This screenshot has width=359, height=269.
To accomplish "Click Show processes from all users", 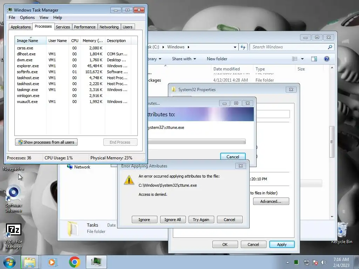I will click(x=46, y=142).
